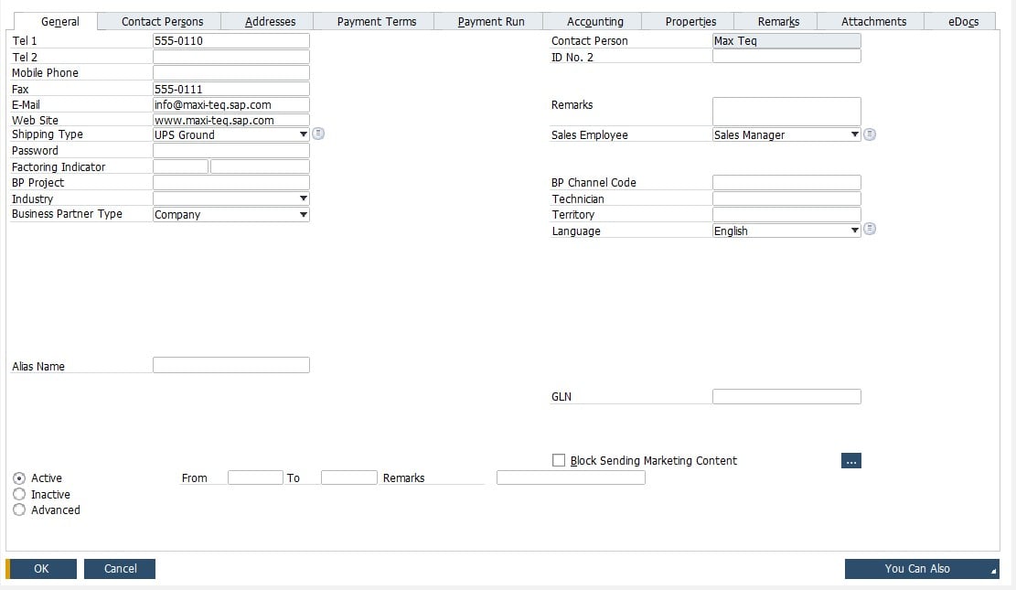Open the Shipping Type dropdown
This screenshot has width=1016, height=590.
pos(303,134)
